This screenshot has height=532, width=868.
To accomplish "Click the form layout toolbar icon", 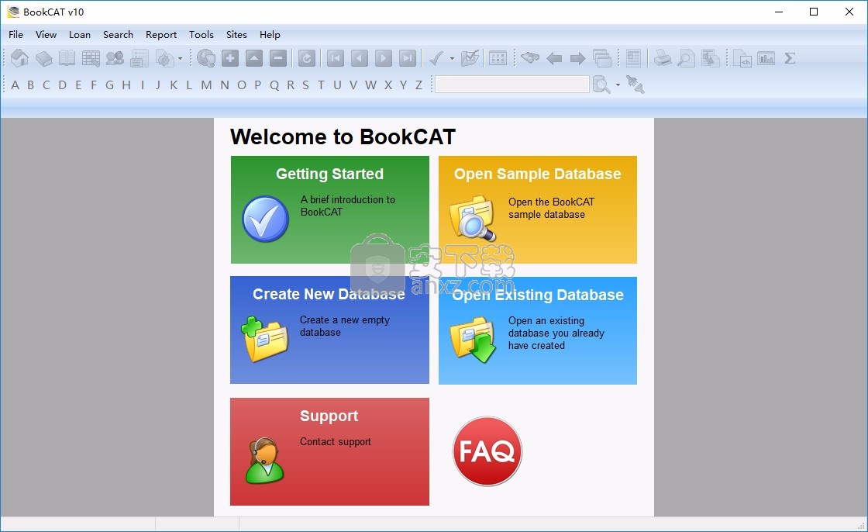I will point(139,58).
